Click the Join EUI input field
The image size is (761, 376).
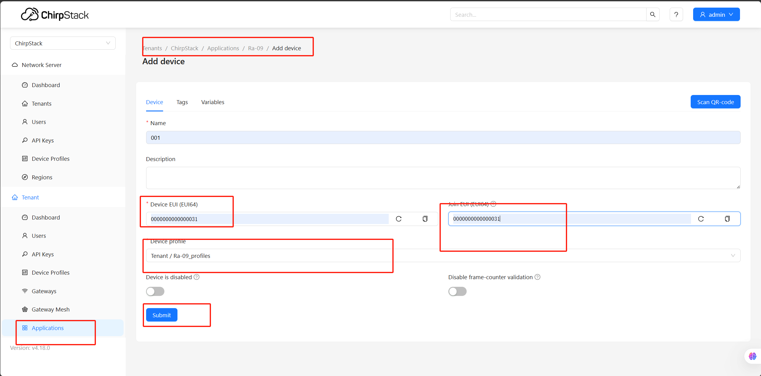[572, 219]
